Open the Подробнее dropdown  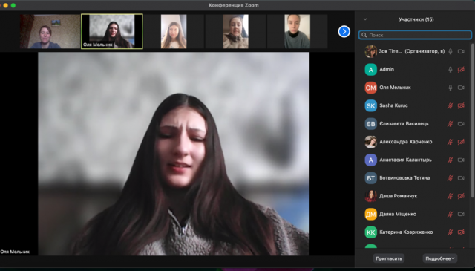tap(440, 258)
